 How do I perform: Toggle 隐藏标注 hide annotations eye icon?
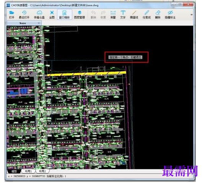[x=170, y=15]
